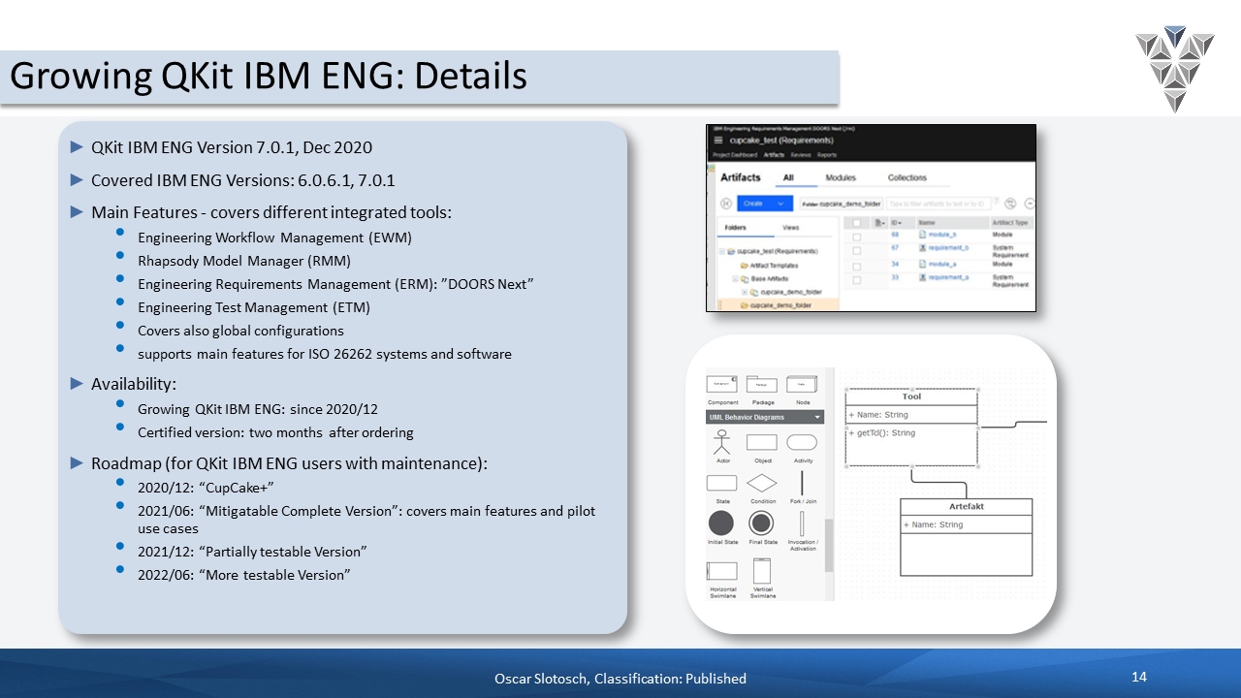Click the artifact filter text field
Image resolution: width=1241 pixels, height=698 pixels.
940,204
